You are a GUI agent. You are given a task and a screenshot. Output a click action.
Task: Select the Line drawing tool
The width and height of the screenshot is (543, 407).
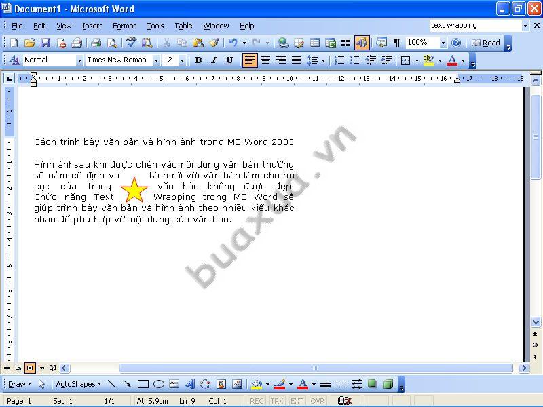coord(111,384)
